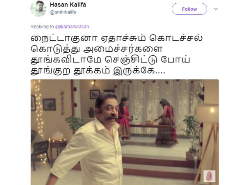Click the Tamil tweet text body

[116, 55]
